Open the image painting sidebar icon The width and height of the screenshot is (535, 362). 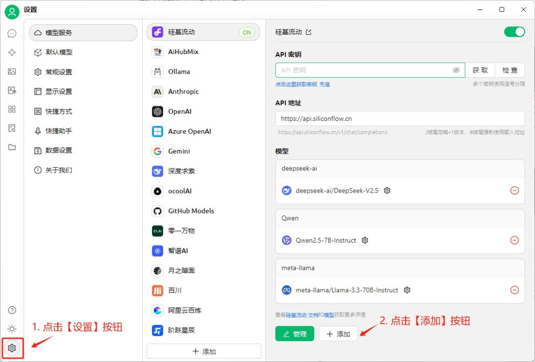pos(12,71)
